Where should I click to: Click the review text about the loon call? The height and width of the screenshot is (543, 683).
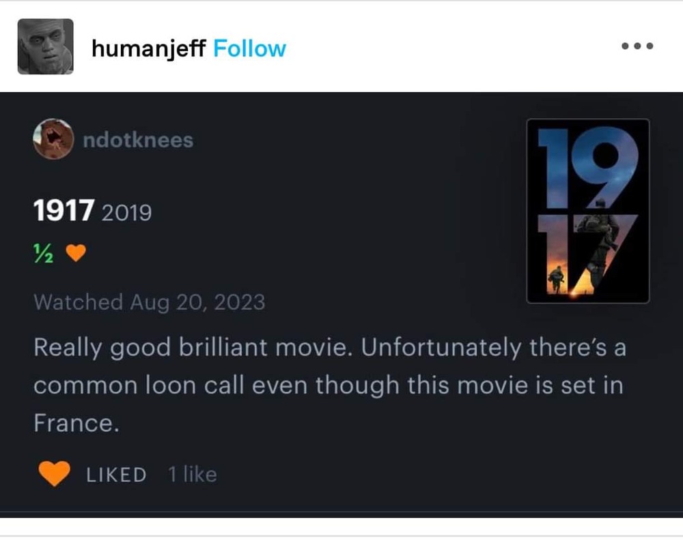(x=328, y=385)
